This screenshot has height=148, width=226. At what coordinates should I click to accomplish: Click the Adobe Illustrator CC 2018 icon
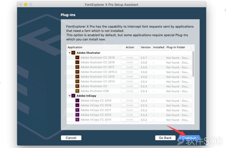77,62
